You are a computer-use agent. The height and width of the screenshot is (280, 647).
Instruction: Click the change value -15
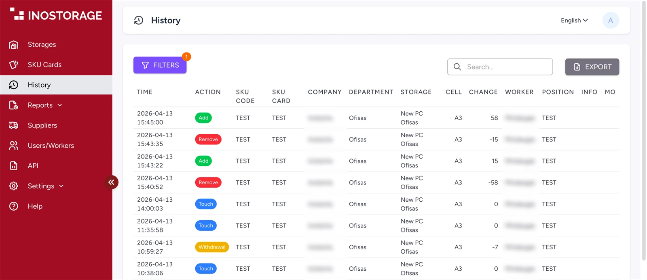tap(494, 140)
